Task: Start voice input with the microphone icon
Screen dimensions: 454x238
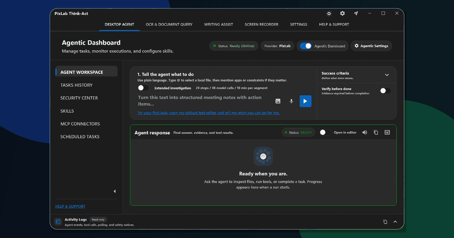Action: pos(291,101)
